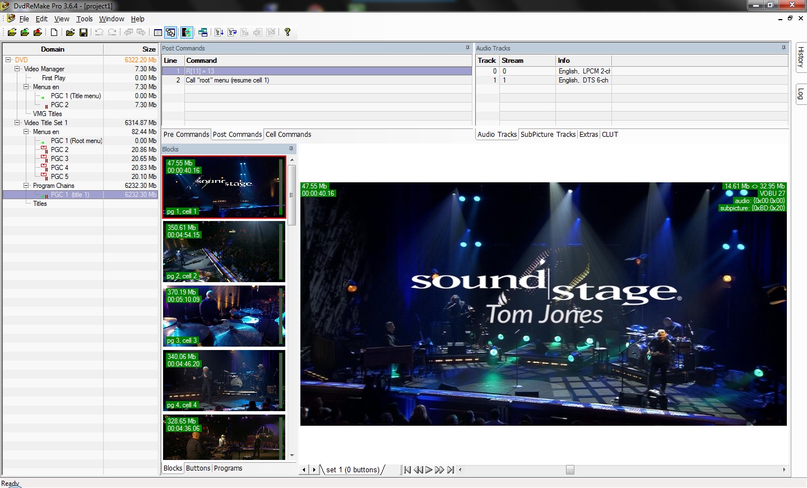
Task: Toggle the list view layout icon
Action: point(158,33)
